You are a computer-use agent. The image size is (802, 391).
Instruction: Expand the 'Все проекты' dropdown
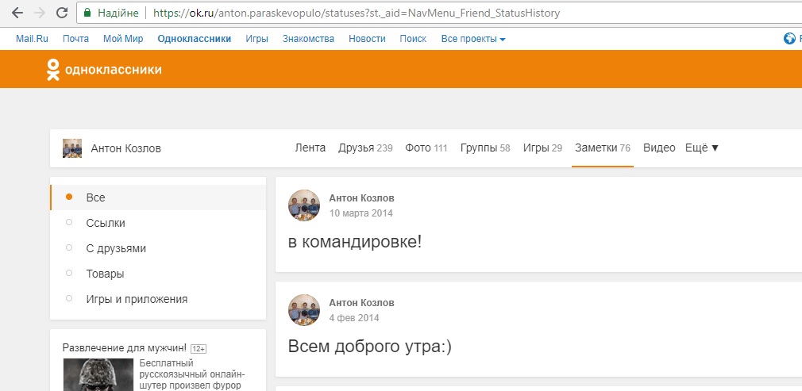coord(473,39)
